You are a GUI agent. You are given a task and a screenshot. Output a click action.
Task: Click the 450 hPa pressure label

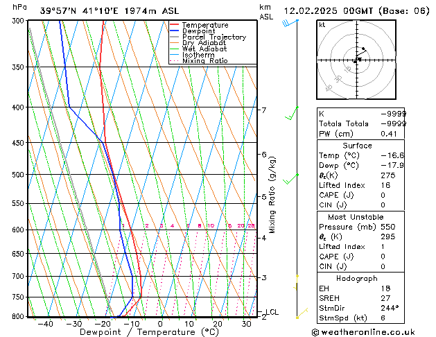click(19, 143)
